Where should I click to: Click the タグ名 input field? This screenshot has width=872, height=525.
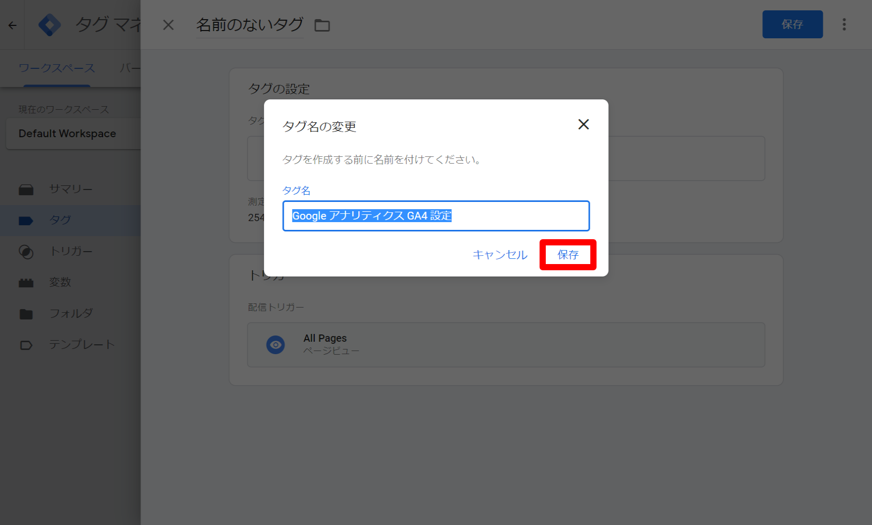(436, 216)
